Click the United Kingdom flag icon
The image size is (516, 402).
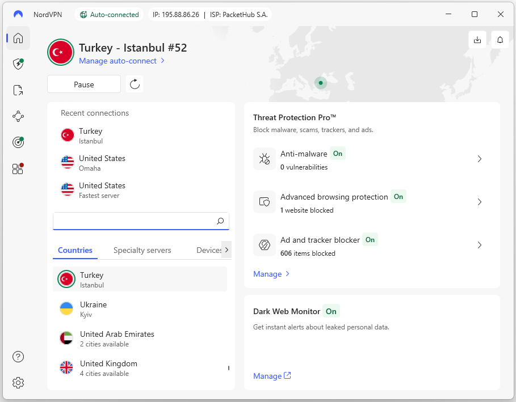point(66,367)
